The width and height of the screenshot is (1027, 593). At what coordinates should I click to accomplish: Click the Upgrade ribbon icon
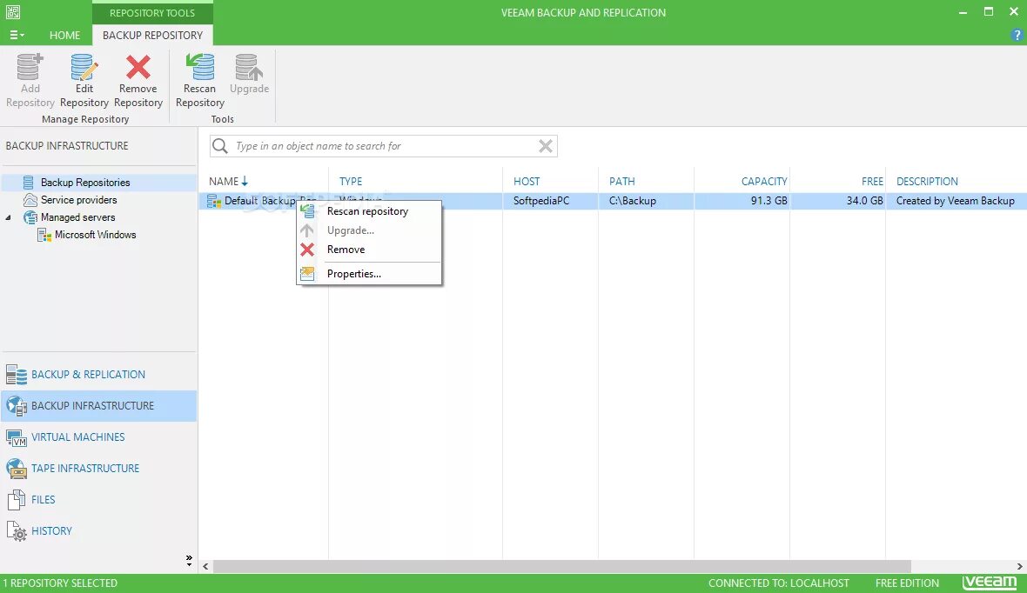249,67
